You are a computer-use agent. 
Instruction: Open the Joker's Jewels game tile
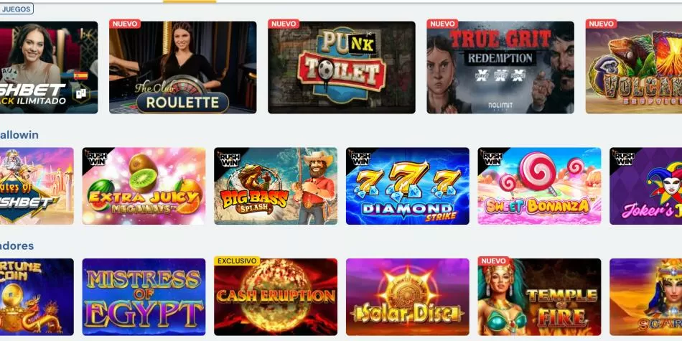tap(646, 186)
